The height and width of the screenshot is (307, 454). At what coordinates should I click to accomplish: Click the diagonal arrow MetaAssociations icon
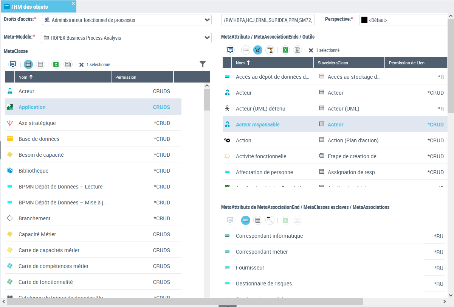(x=270, y=220)
